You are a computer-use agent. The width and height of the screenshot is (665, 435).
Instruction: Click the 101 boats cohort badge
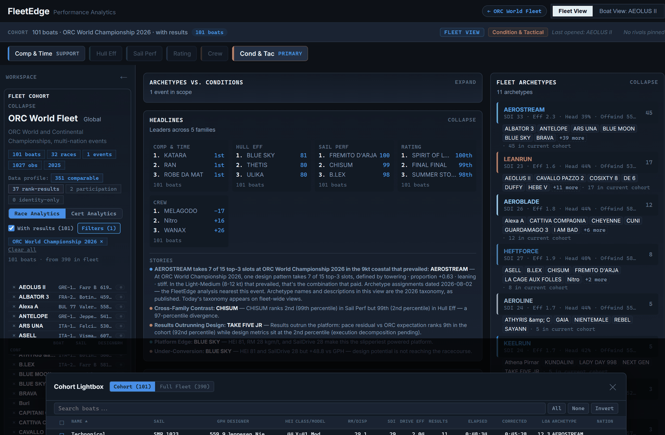tap(209, 32)
